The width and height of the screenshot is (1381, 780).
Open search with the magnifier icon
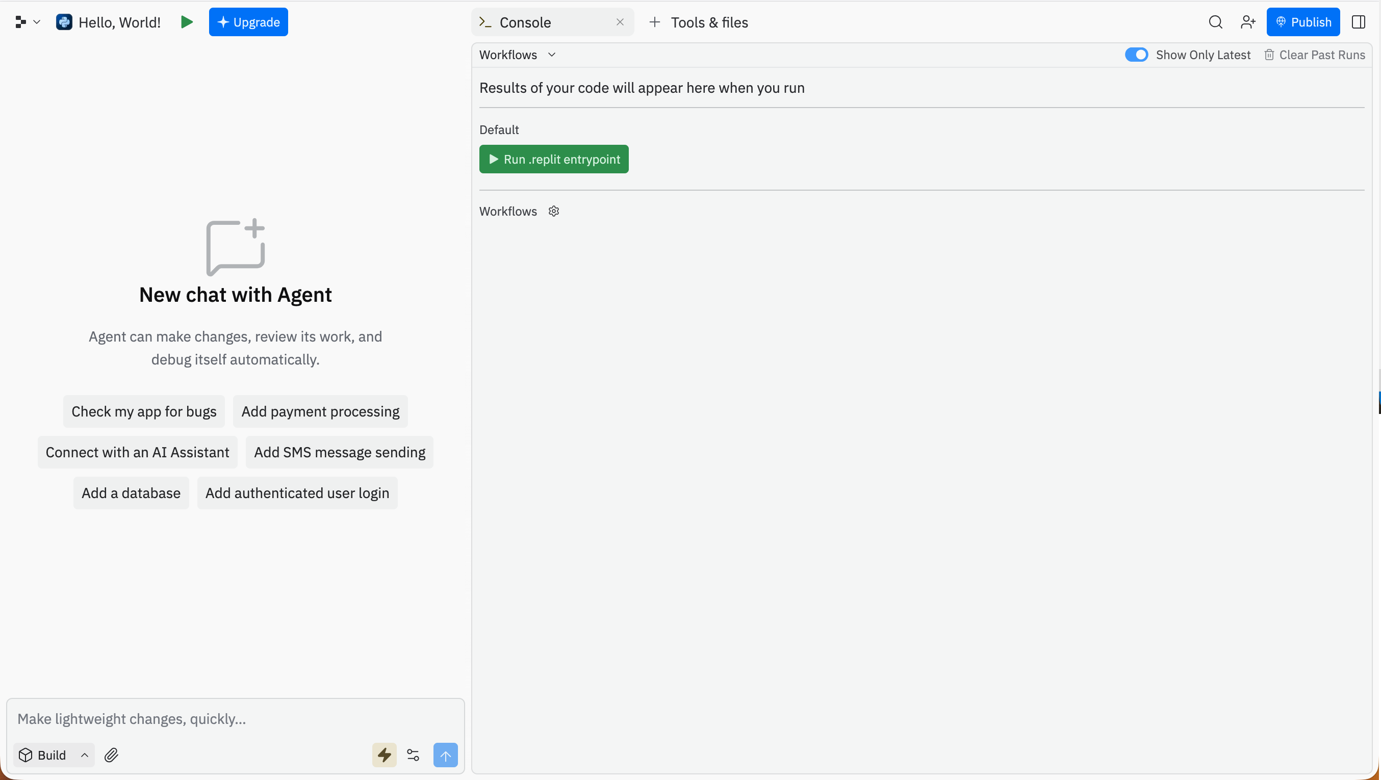pyautogui.click(x=1215, y=22)
